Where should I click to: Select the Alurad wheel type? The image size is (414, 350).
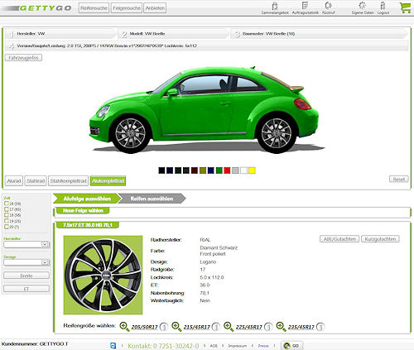pos(14,181)
